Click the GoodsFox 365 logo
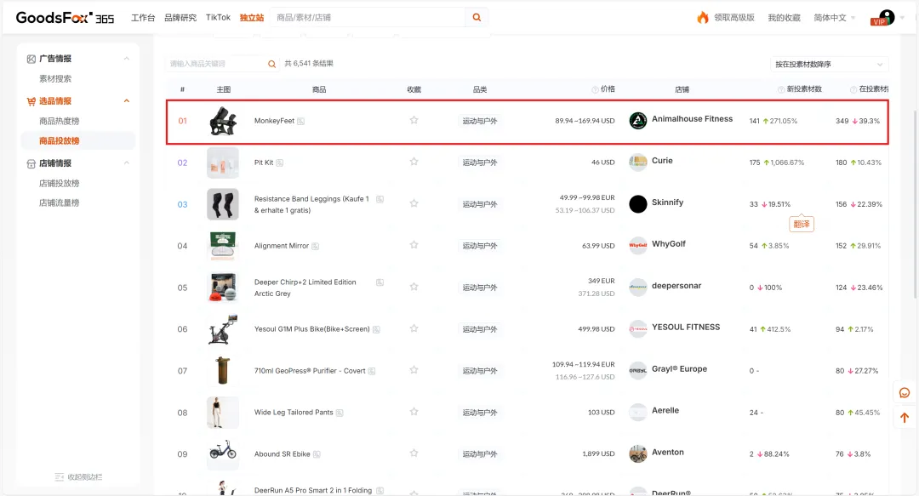 point(65,18)
